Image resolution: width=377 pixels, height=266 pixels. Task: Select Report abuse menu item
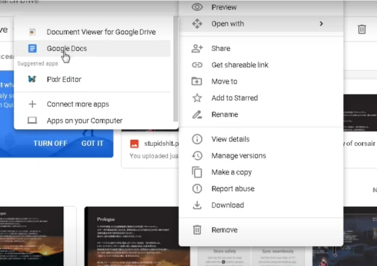(x=233, y=189)
